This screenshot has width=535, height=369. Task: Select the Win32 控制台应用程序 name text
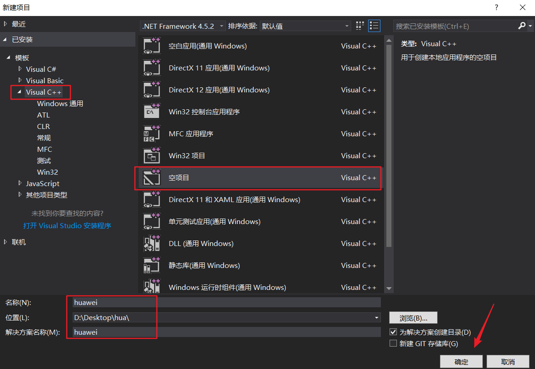(x=204, y=112)
